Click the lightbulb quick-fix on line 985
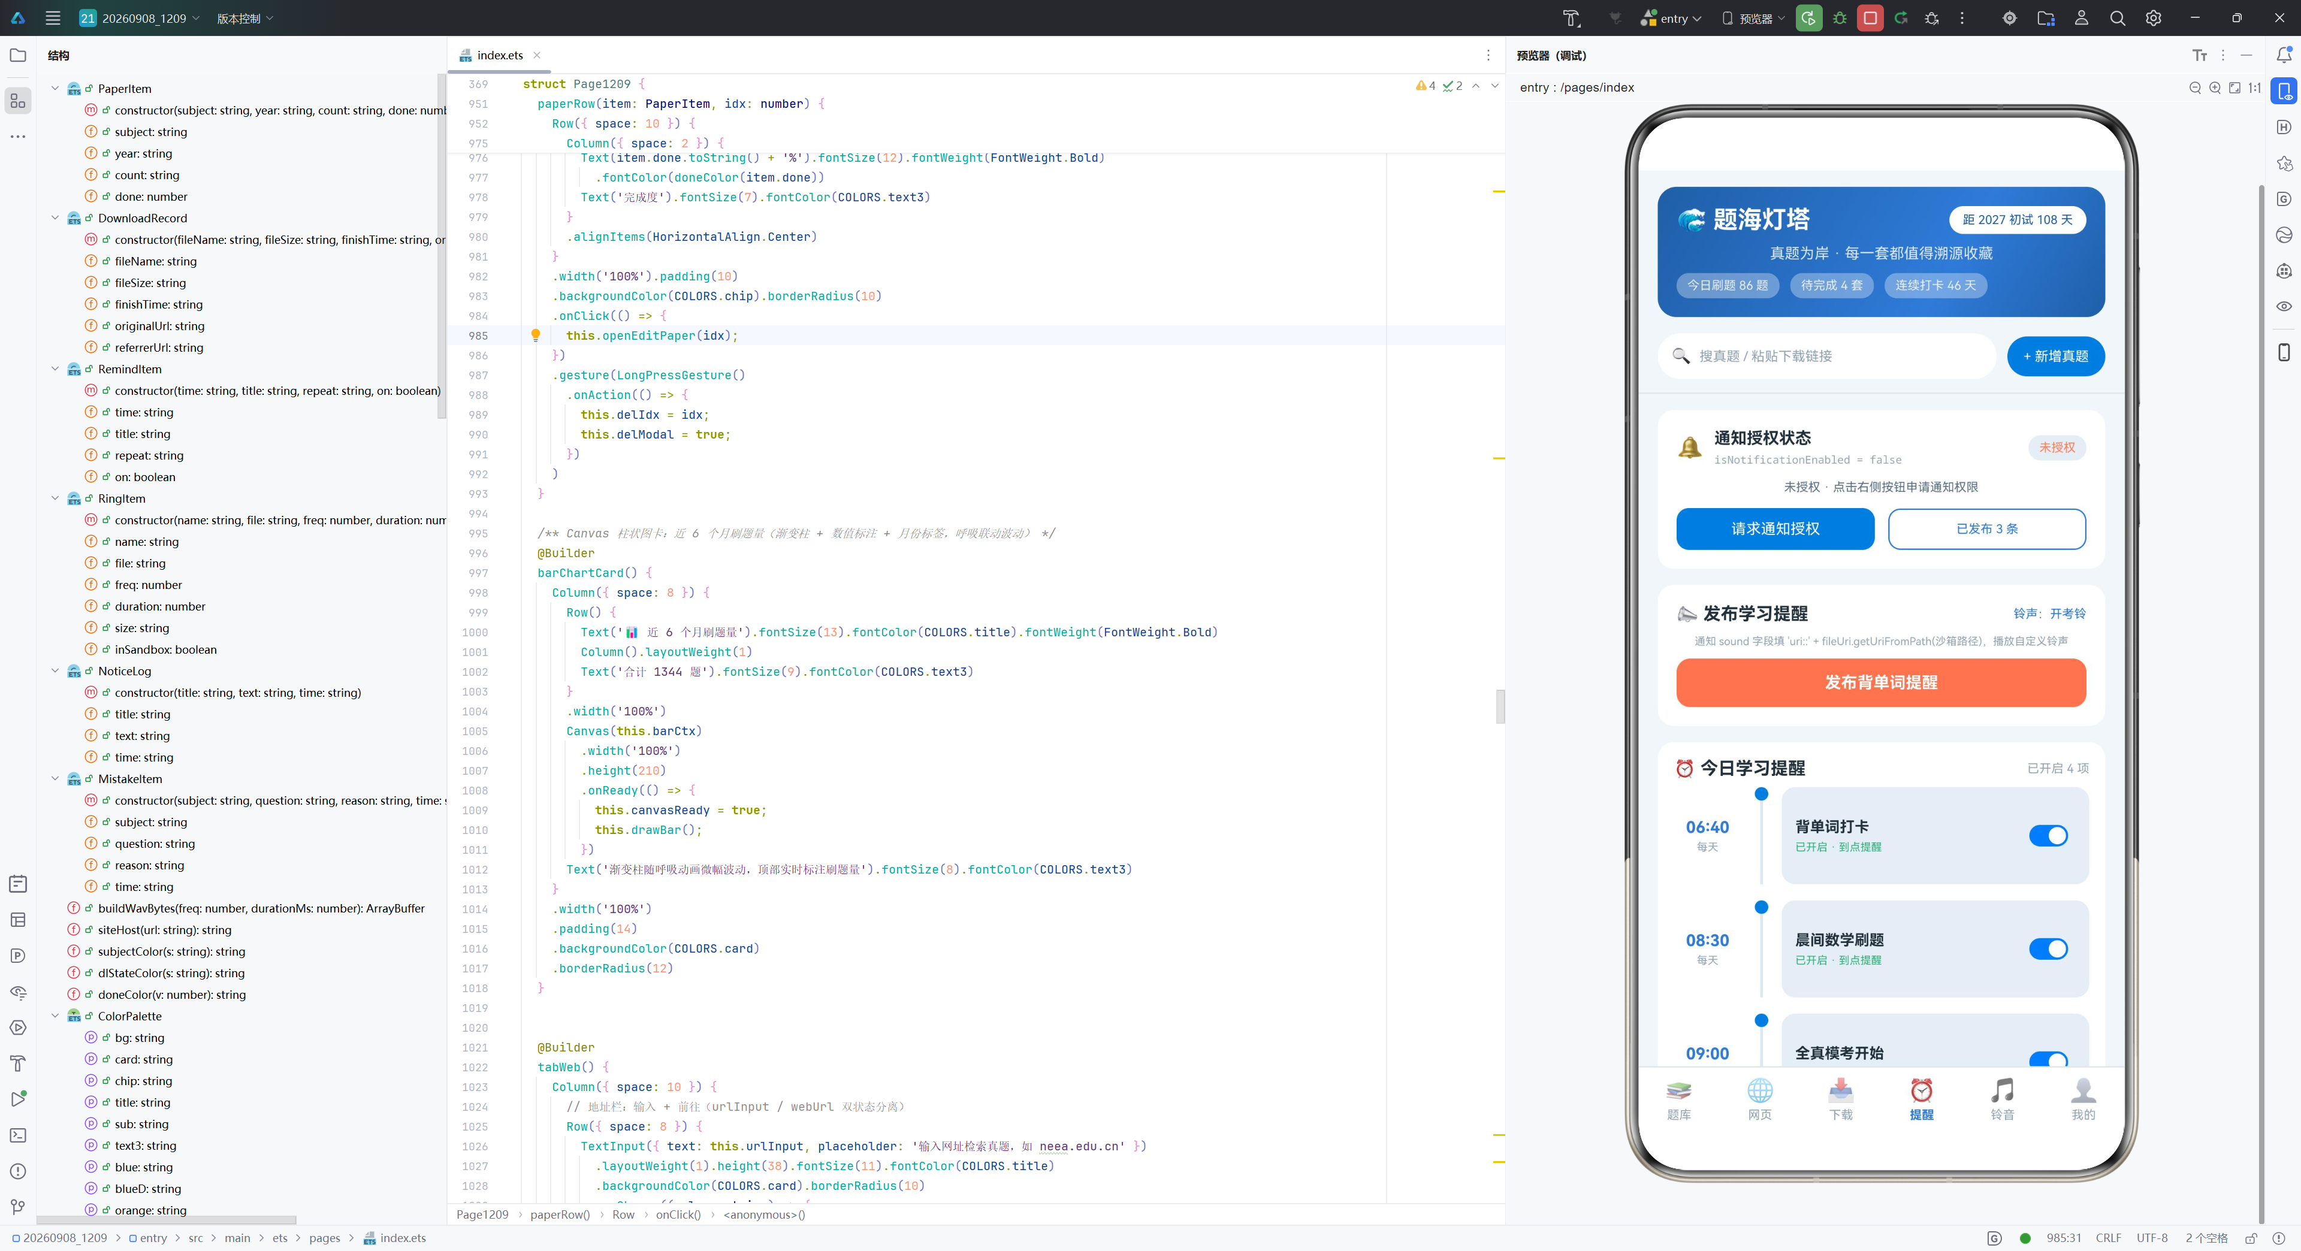Image resolution: width=2301 pixels, height=1251 pixels. (536, 336)
